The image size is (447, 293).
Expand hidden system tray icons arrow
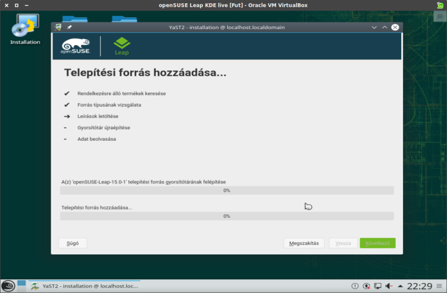coord(400,286)
